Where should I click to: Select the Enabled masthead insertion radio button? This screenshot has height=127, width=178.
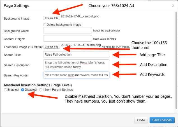click(x=6, y=90)
